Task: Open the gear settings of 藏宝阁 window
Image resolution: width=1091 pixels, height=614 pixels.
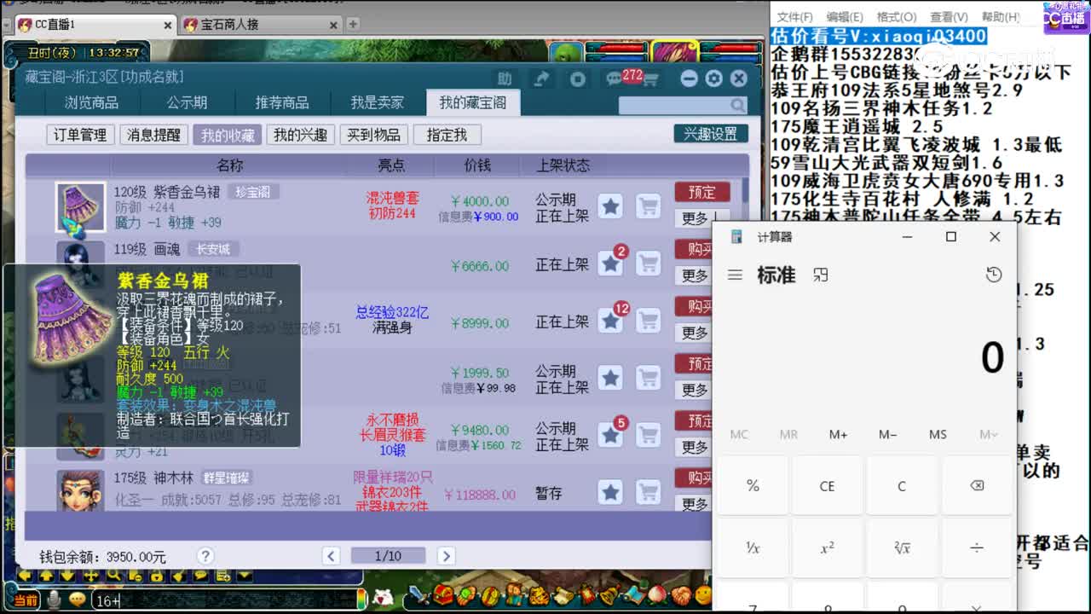Action: [713, 78]
